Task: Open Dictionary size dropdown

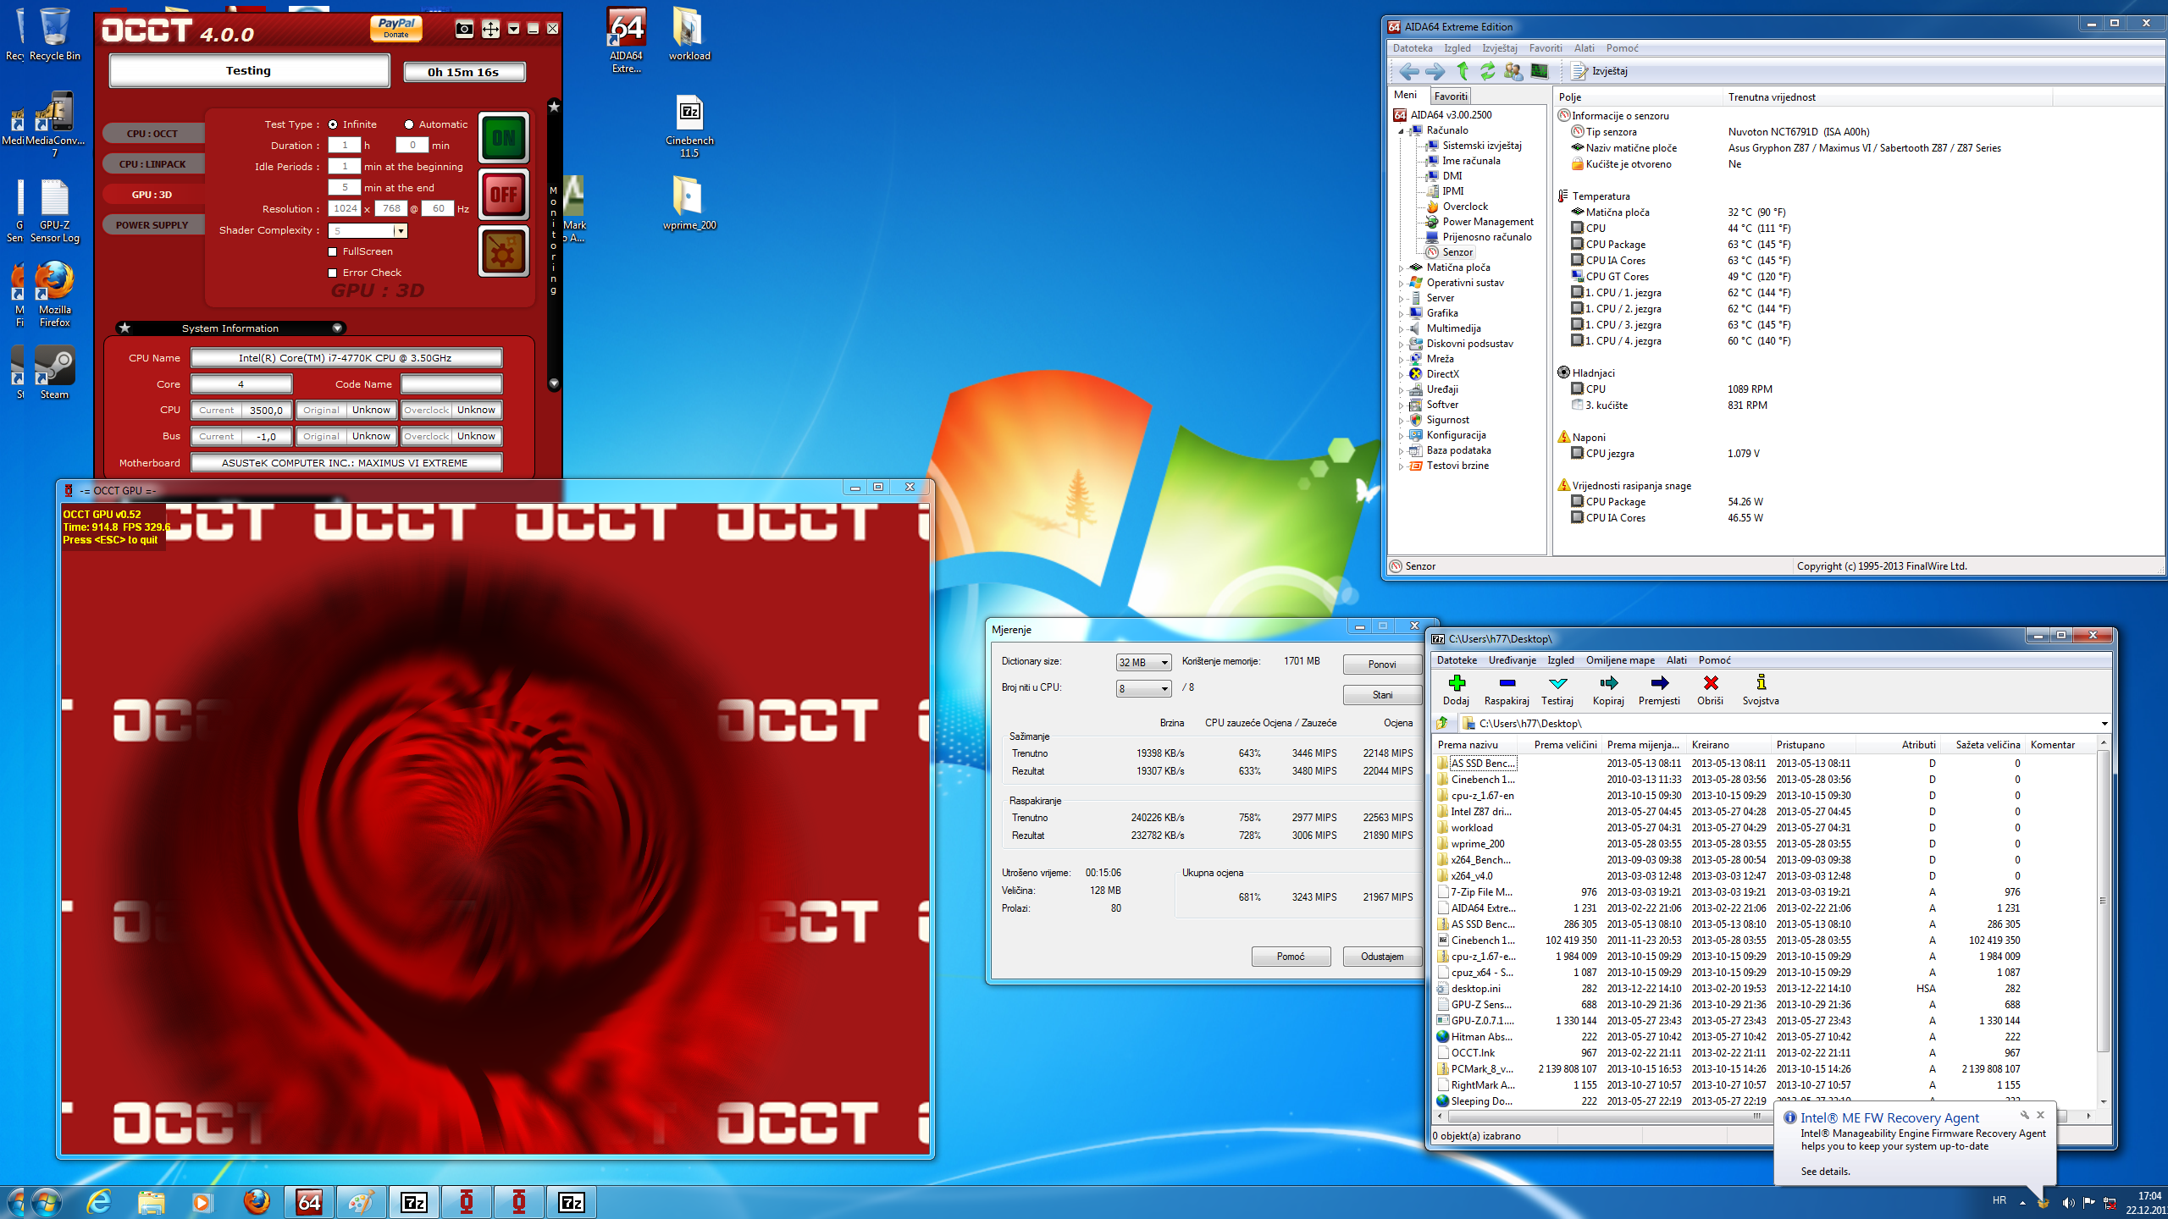Action: [x=1144, y=662]
